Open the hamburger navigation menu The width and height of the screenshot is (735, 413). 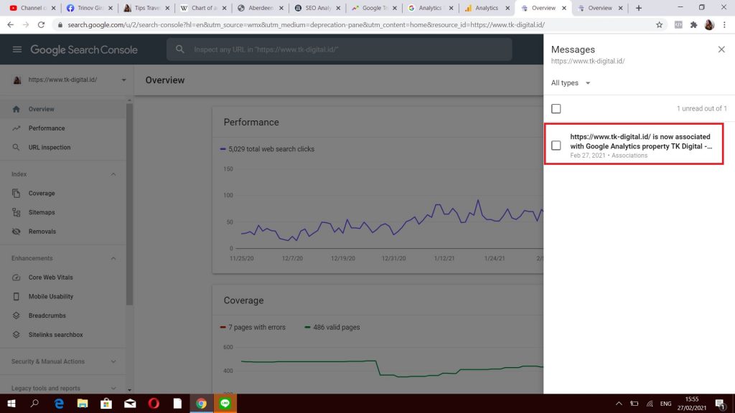pos(17,49)
